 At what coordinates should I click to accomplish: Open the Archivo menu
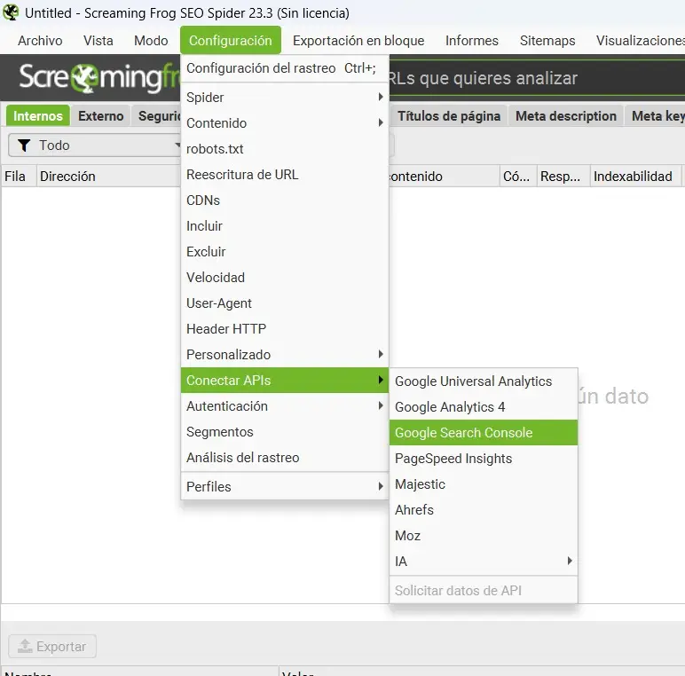[40, 41]
